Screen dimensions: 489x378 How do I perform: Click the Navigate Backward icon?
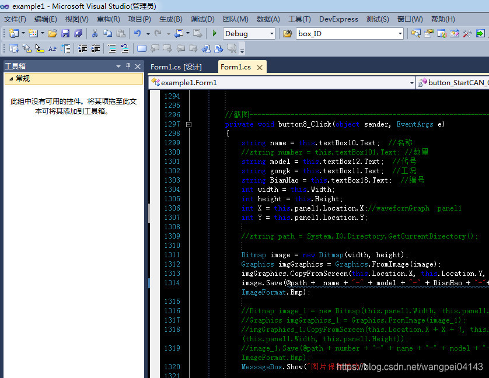(x=179, y=33)
